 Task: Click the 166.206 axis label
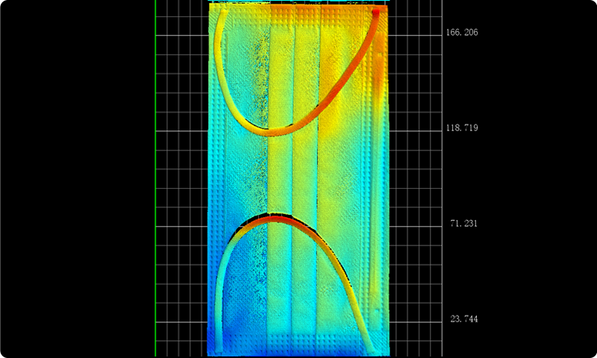click(x=461, y=33)
